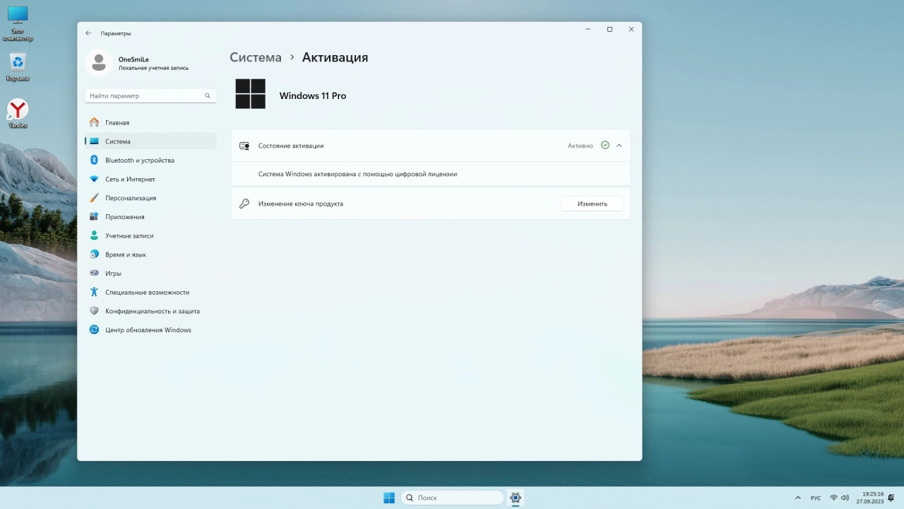Open the clock and date in taskbar
This screenshot has width=904, height=509.
click(x=870, y=498)
